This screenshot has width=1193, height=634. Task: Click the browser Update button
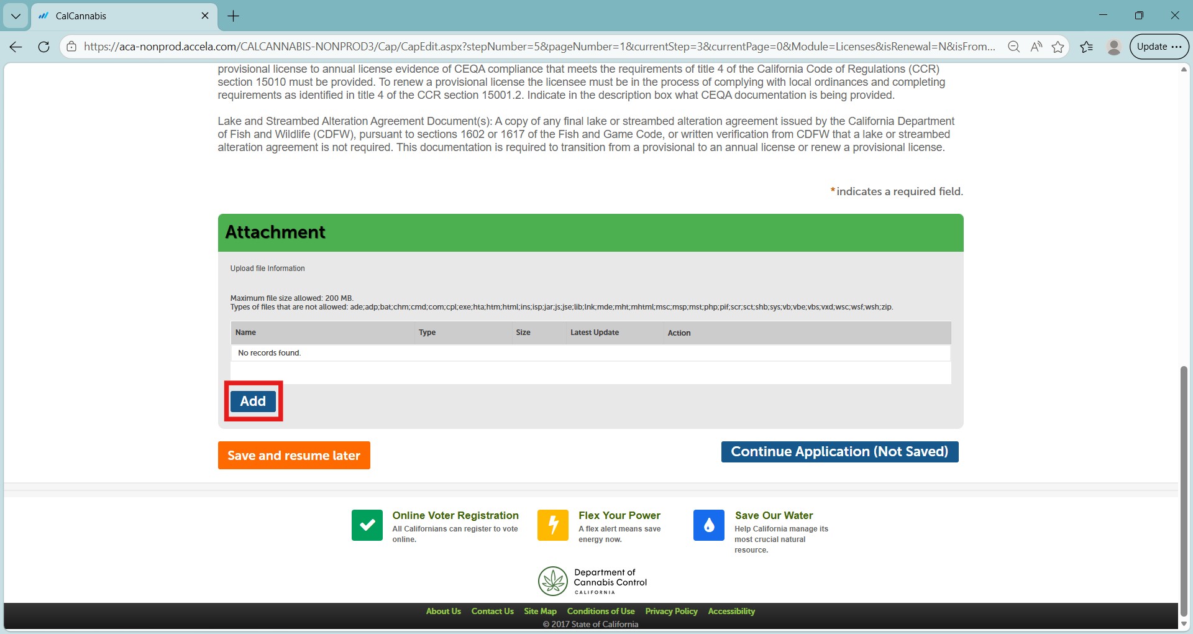(1159, 47)
